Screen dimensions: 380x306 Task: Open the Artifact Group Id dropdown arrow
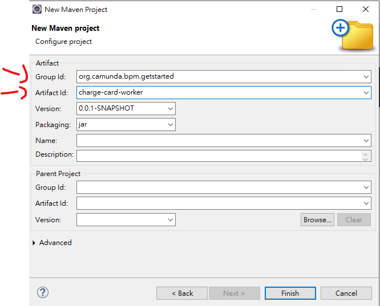366,77
